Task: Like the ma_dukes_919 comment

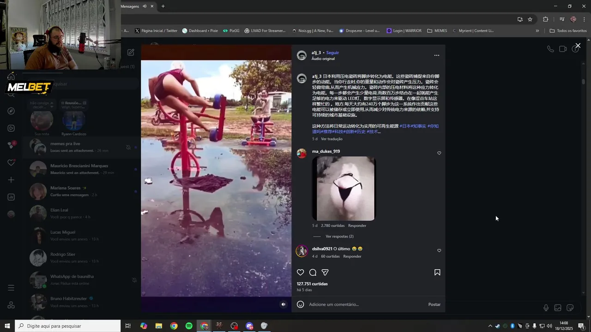Action: 439,153
